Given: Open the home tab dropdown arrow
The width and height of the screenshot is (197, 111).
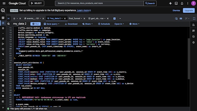Looking at the screenshot, I should [17, 19].
